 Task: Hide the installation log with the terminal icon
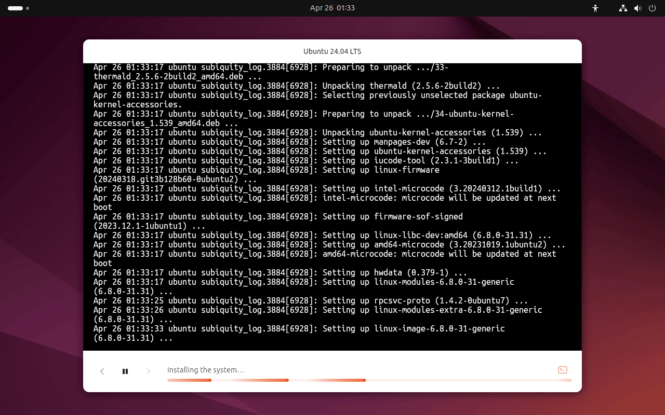tap(562, 370)
